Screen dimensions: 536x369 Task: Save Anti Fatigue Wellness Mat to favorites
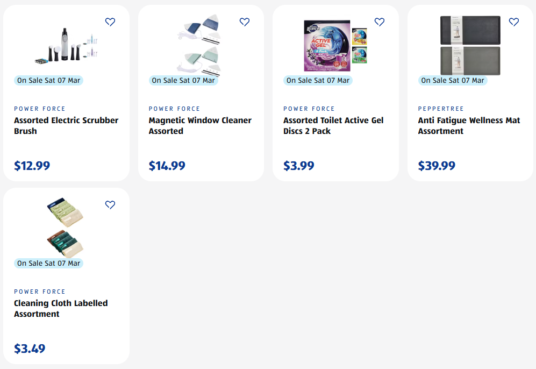[x=514, y=22]
